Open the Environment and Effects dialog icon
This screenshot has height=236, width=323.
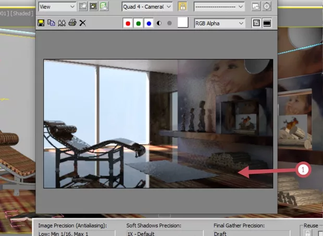[267, 7]
